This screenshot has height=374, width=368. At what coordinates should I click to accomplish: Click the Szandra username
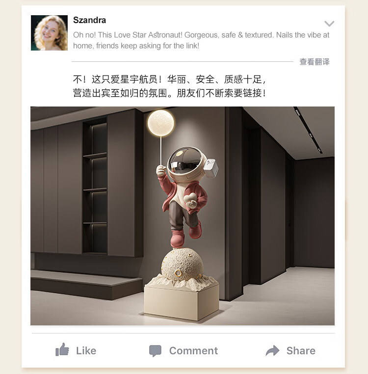pos(89,20)
